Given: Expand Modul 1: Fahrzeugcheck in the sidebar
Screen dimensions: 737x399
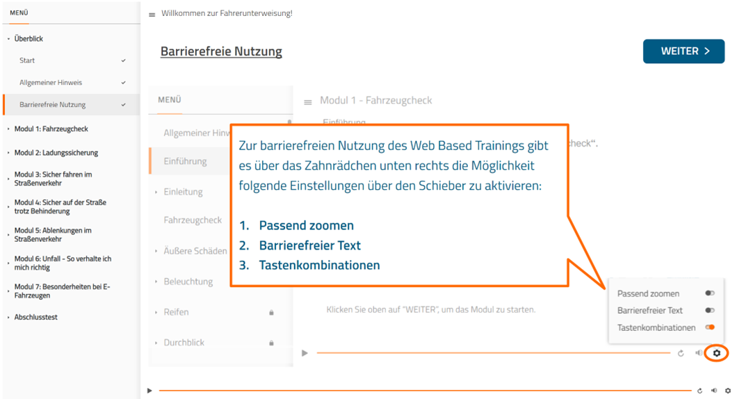Looking at the screenshot, I should tap(51, 129).
